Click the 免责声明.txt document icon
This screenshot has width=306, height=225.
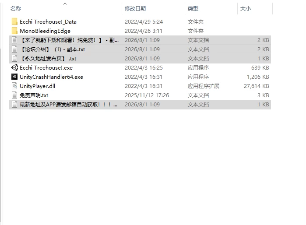point(14,95)
